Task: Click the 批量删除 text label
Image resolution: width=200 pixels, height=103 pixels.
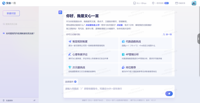Action: coord(9,101)
